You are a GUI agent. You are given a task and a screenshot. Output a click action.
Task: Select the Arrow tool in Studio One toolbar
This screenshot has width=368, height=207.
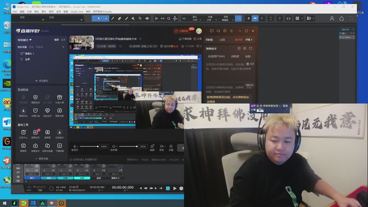click(x=99, y=18)
